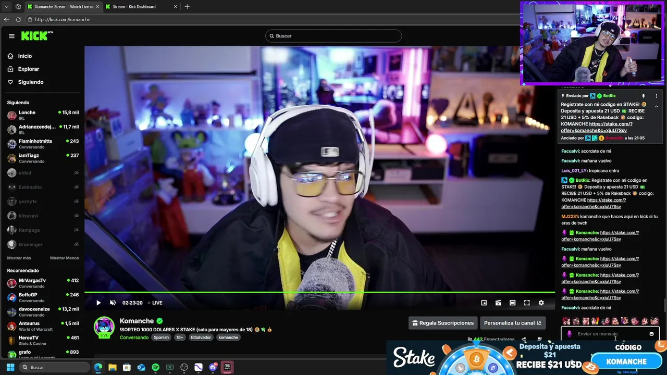Click the address bar URL kick.com/komanche
The width and height of the screenshot is (667, 375).
tap(63, 19)
